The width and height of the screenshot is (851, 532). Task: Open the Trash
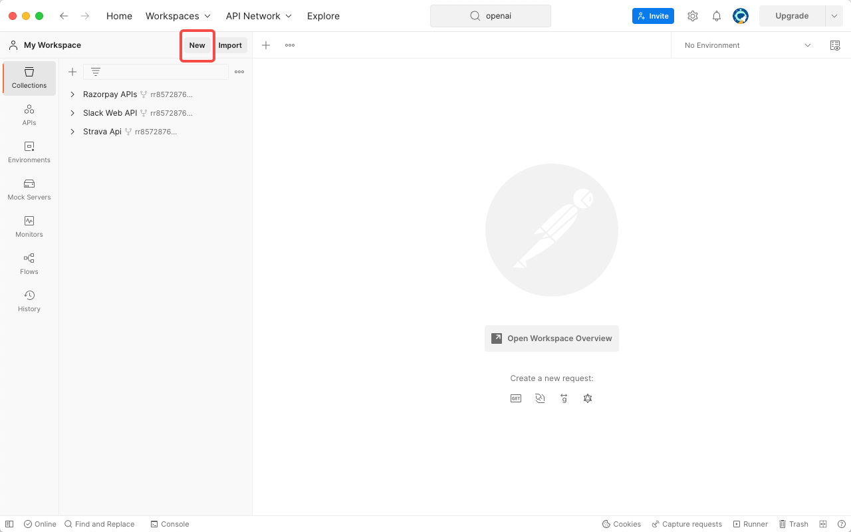(x=794, y=524)
